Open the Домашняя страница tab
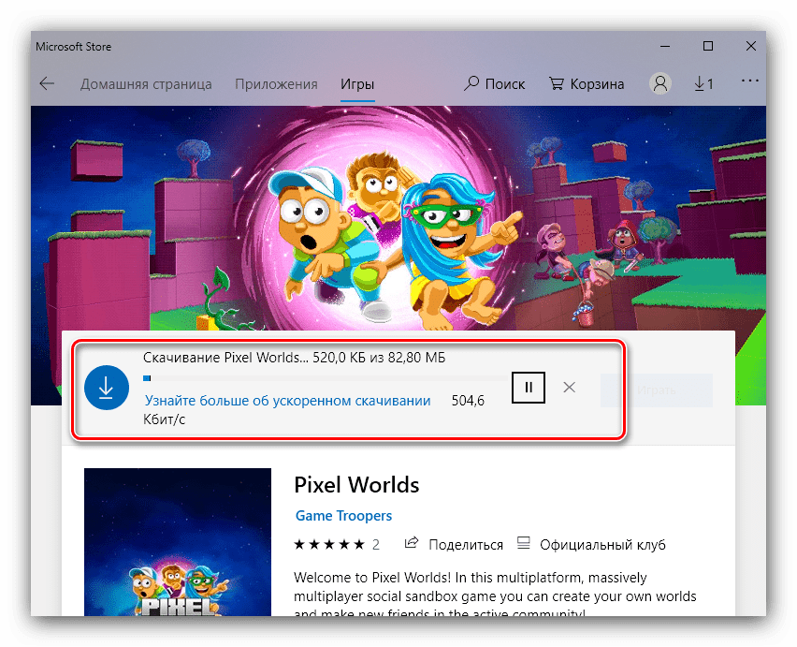The image size is (797, 647). click(146, 84)
